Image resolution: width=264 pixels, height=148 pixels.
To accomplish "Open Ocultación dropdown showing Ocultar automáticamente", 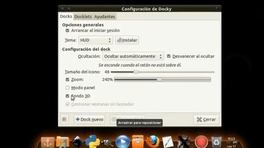I will pos(133,56).
